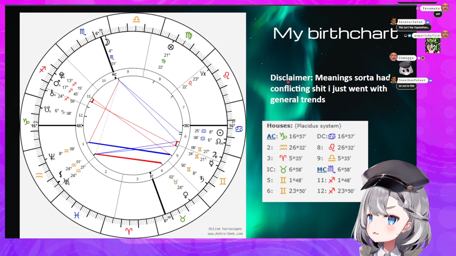This screenshot has width=456, height=256.
Task: Select the Mars glyph in the chart
Action: click(x=57, y=83)
